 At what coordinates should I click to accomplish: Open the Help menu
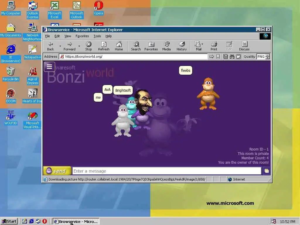coord(108,36)
